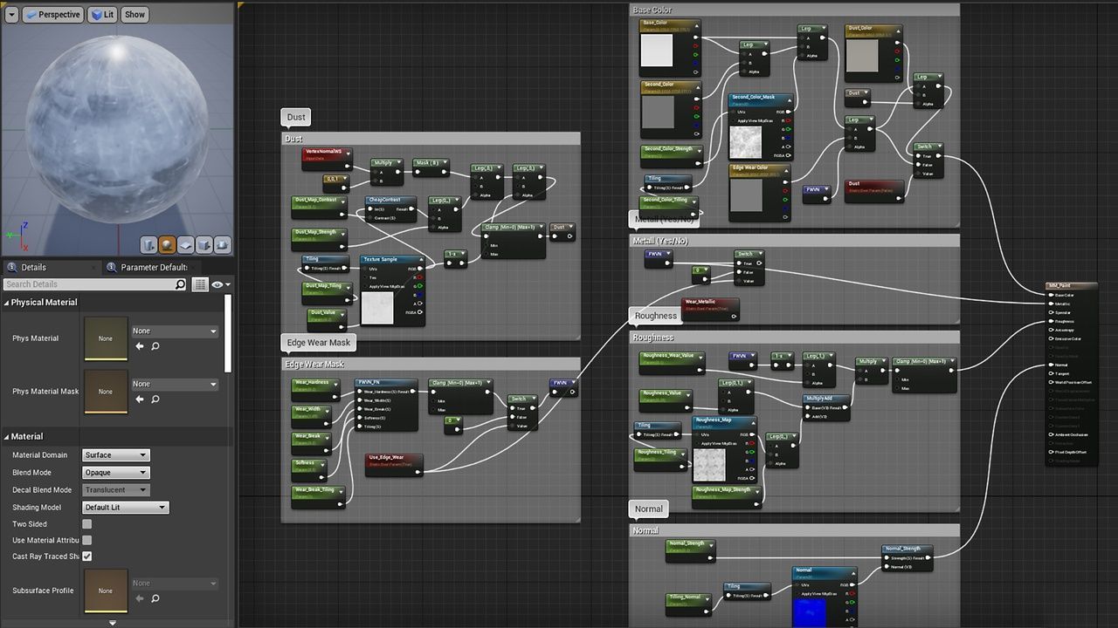Collapse the Physical Material section

6,303
